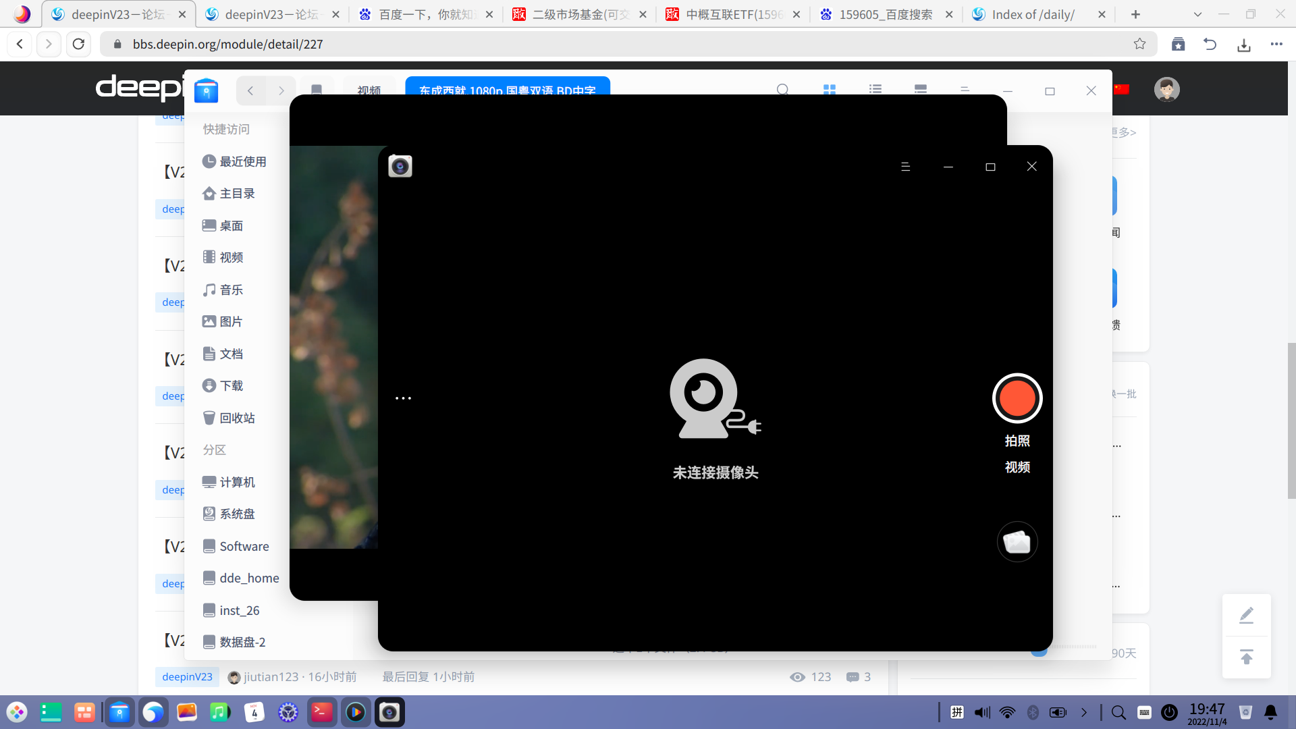Viewport: 1296px width, 729px height.
Task: Open 回收站 trash in file manager sidebar
Action: pos(236,418)
